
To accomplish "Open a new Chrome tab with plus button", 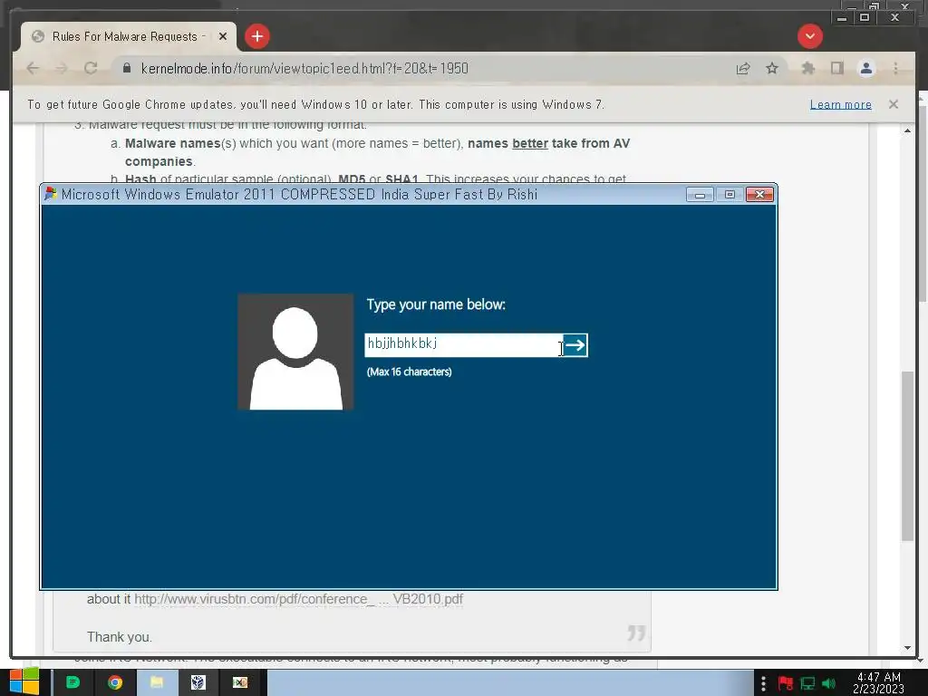I will point(256,36).
